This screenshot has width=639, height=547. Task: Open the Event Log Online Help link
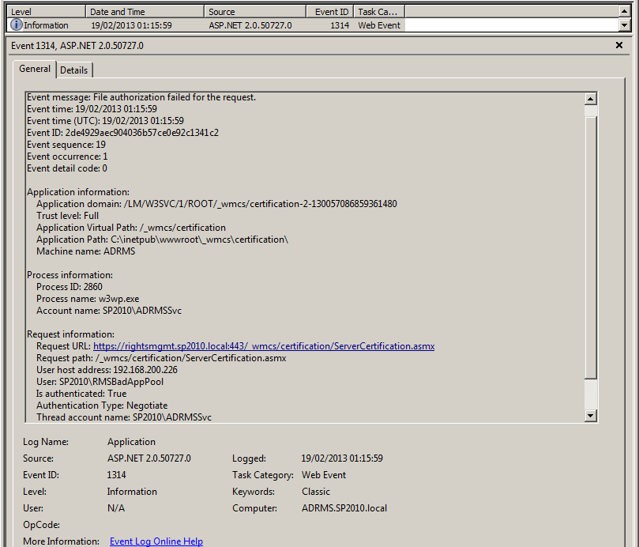(x=156, y=541)
